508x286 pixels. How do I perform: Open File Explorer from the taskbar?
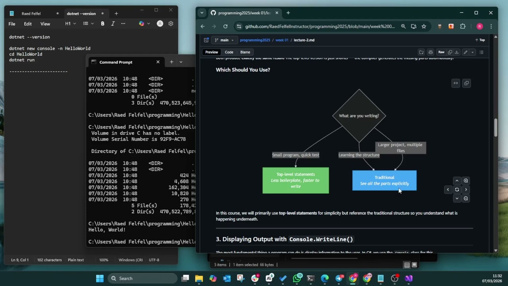coord(199,278)
